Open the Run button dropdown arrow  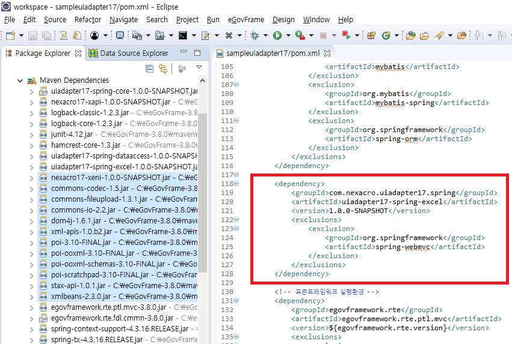[287, 36]
